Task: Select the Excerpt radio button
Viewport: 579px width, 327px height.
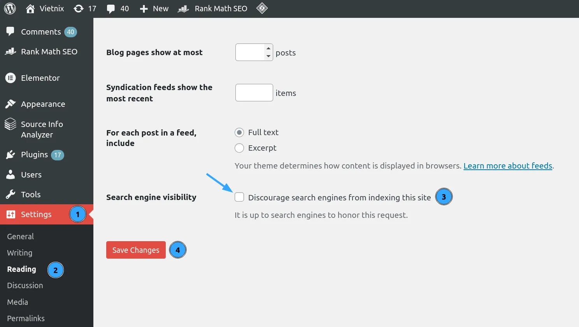Action: click(x=239, y=148)
